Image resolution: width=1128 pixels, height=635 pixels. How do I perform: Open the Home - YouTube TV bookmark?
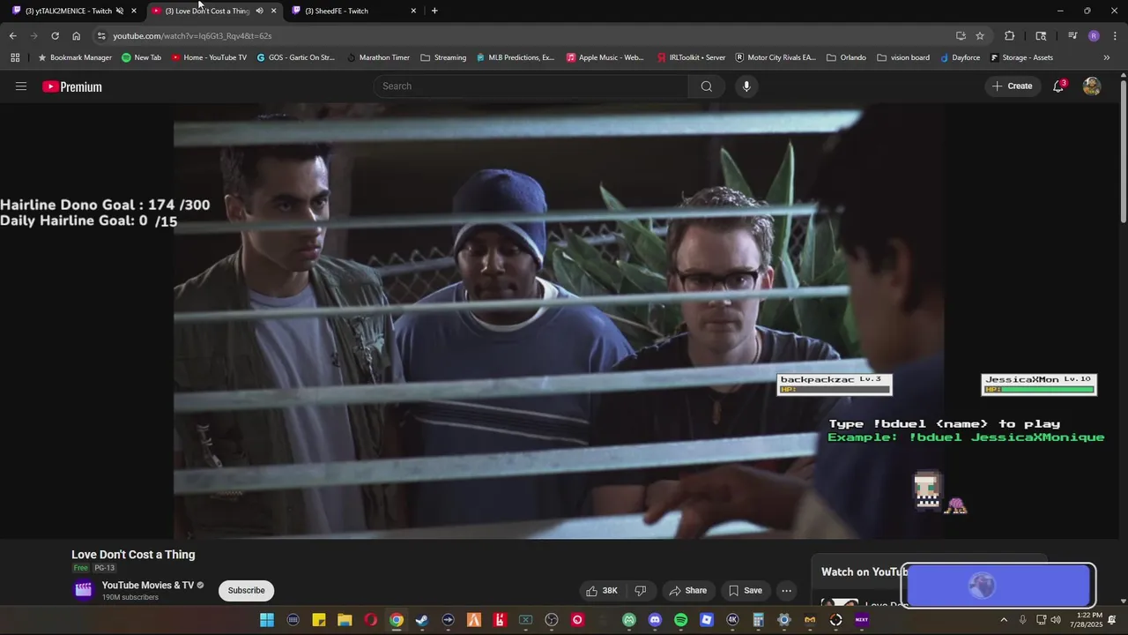tap(209, 57)
